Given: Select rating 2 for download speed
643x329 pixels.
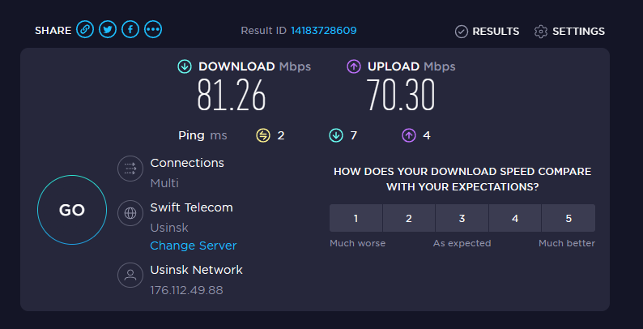Looking at the screenshot, I should pos(409,218).
